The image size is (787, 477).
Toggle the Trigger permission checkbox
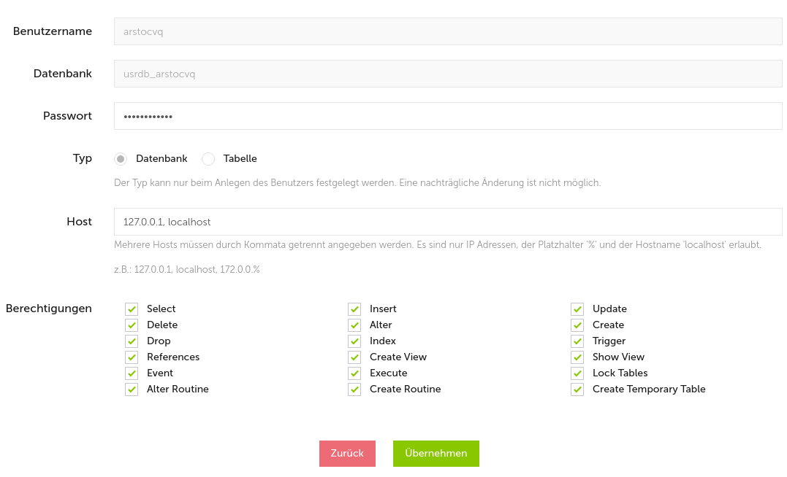click(577, 341)
